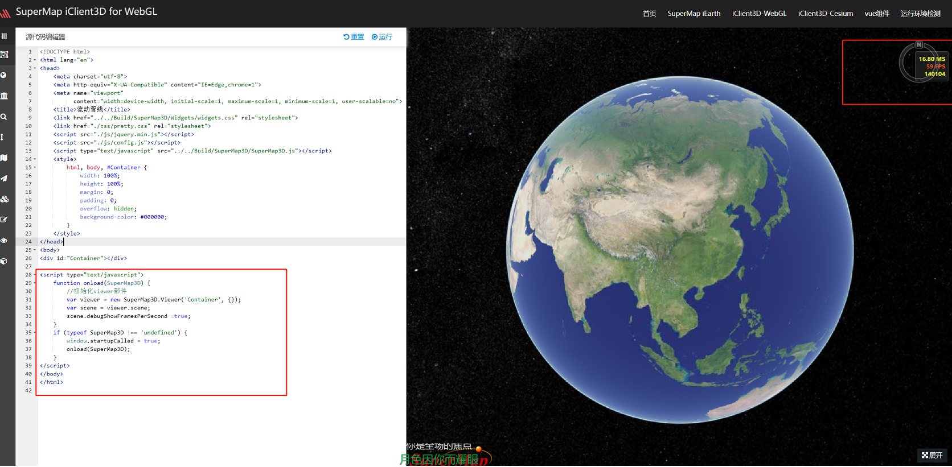This screenshot has height=467, width=952.
Task: Open the folded map sidebar icon
Action: 4,158
